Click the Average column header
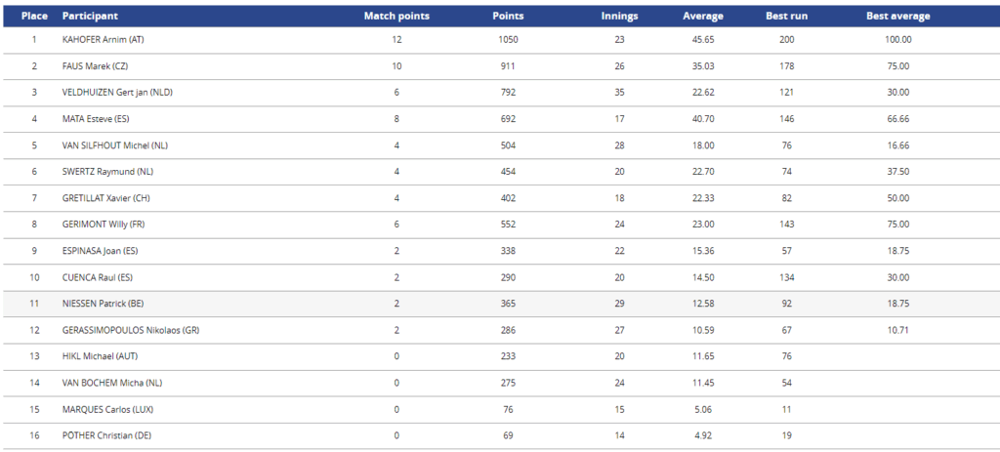 703,17
